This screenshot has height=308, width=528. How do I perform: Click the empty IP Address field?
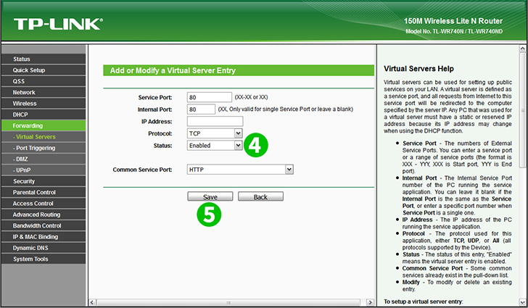[215, 121]
